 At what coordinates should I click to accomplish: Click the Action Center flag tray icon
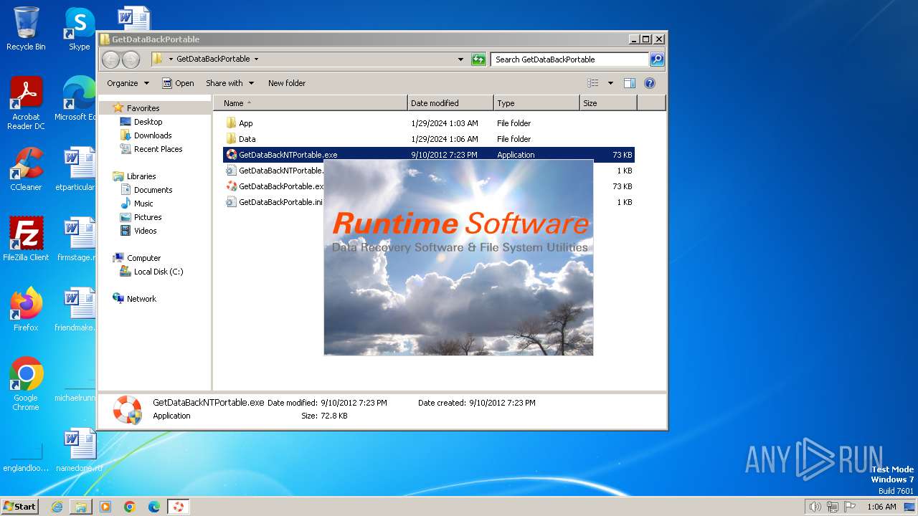click(849, 507)
